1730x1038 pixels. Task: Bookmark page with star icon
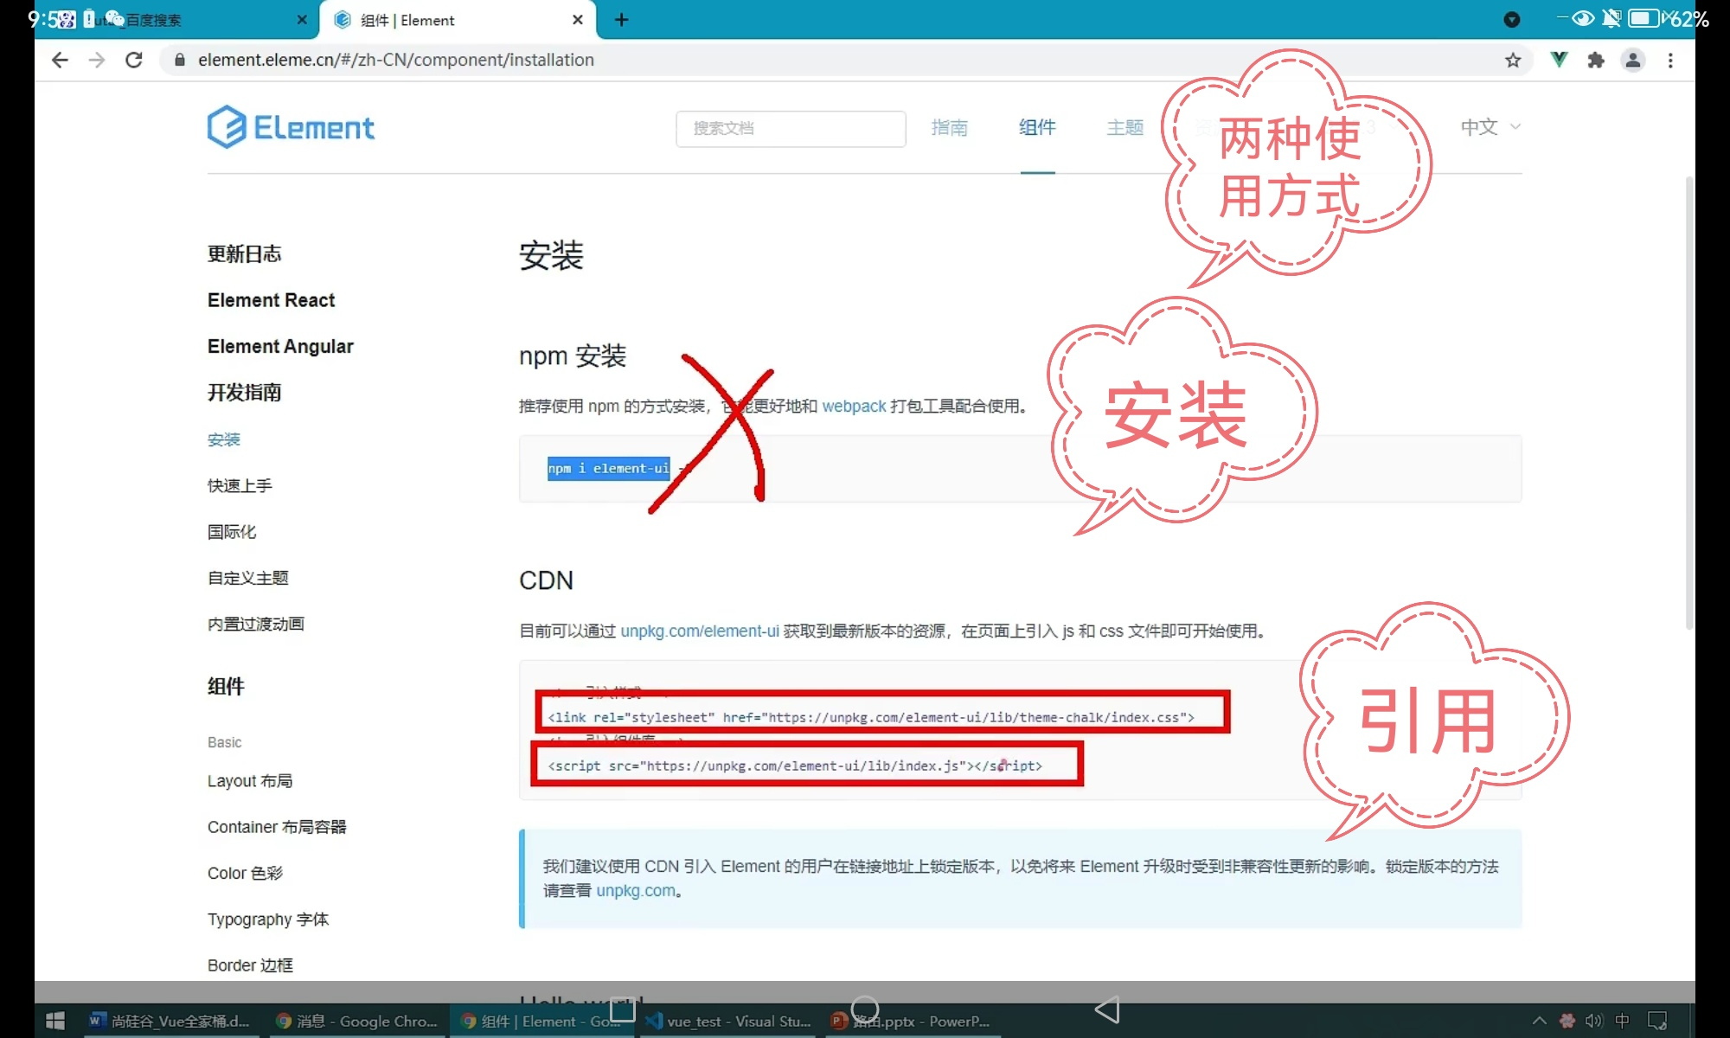1513,60
